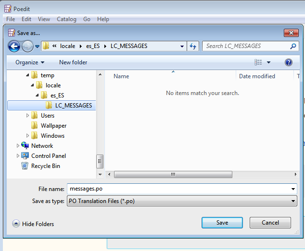The height and width of the screenshot is (251, 305).
Task: Open the Edit menu in Poedit
Action: point(26,19)
